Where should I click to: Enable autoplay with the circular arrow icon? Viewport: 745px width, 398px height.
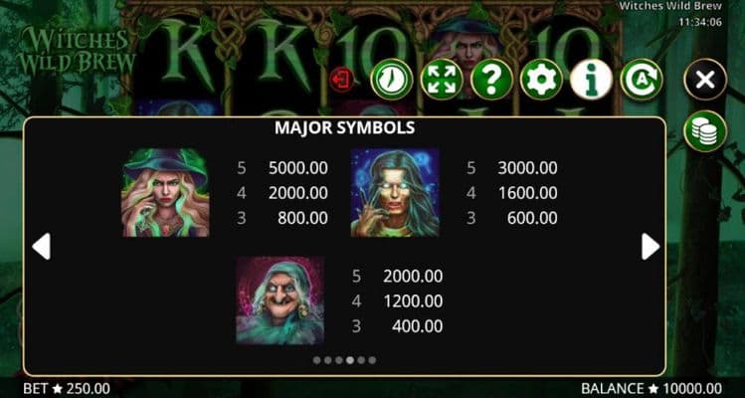(x=642, y=80)
